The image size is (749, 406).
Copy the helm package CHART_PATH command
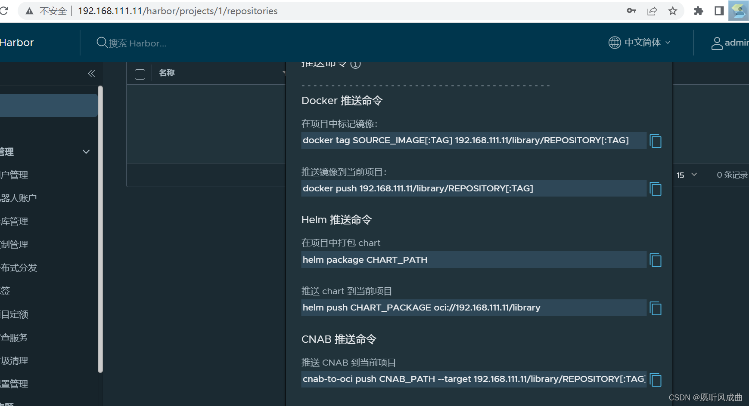pos(656,260)
